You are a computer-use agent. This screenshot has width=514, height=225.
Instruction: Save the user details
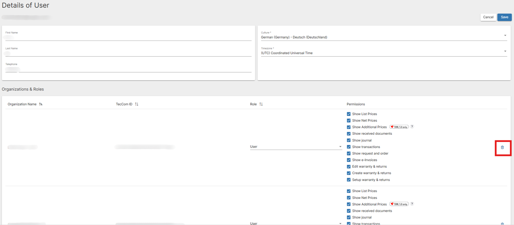505,17
